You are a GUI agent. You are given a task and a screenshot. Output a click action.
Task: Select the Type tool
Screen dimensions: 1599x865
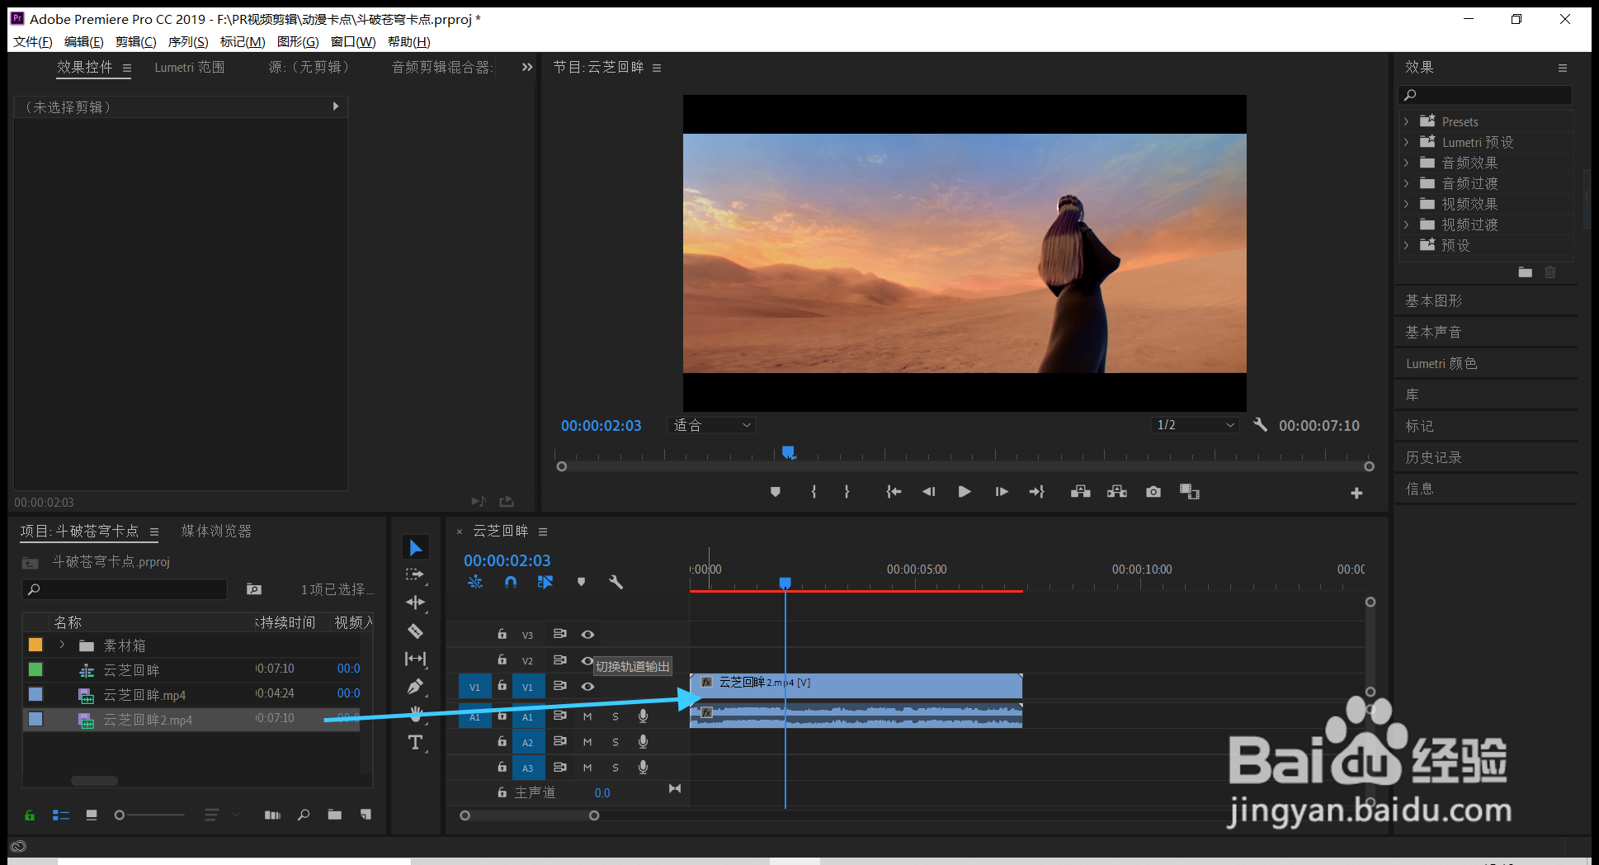[x=415, y=742]
